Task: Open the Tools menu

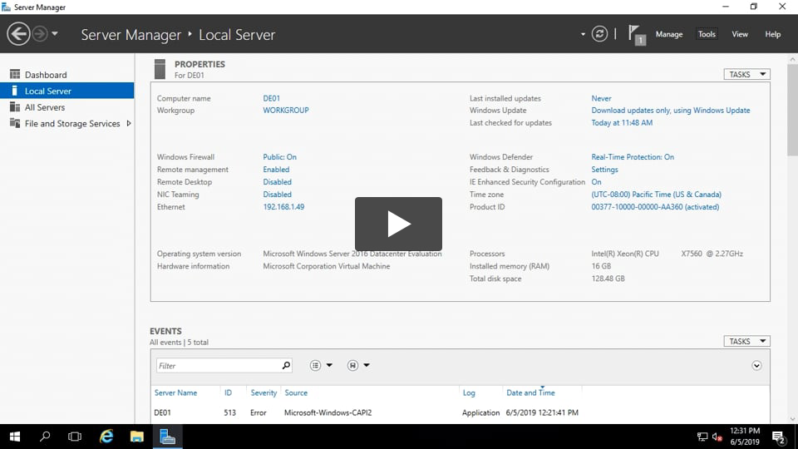Action: (707, 34)
